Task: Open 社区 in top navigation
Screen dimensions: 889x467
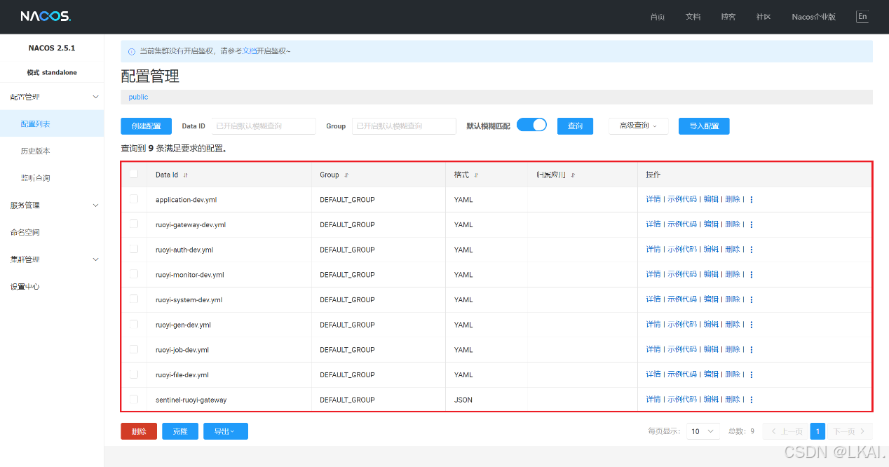Action: coord(764,17)
